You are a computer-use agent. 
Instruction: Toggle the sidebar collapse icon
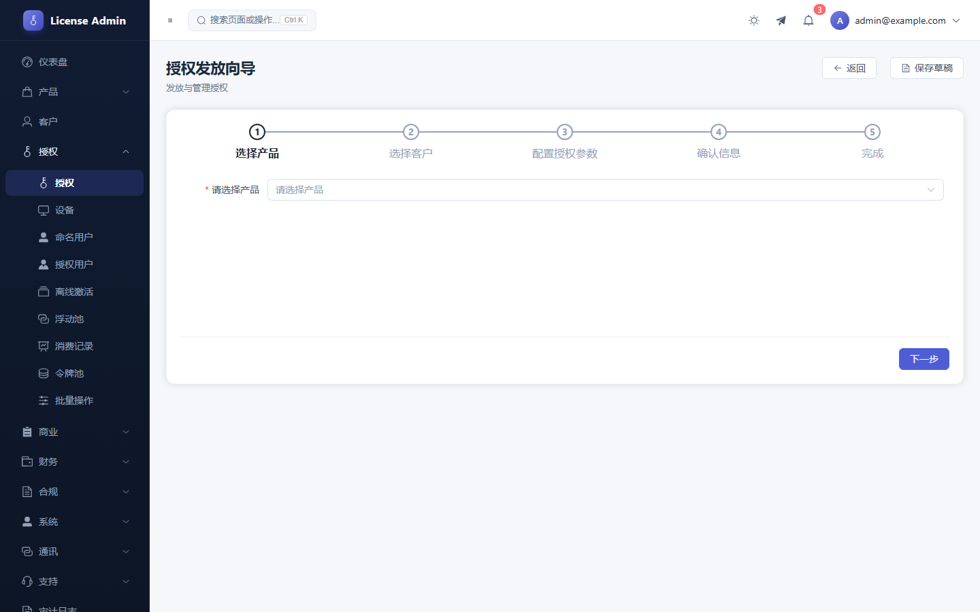[170, 20]
